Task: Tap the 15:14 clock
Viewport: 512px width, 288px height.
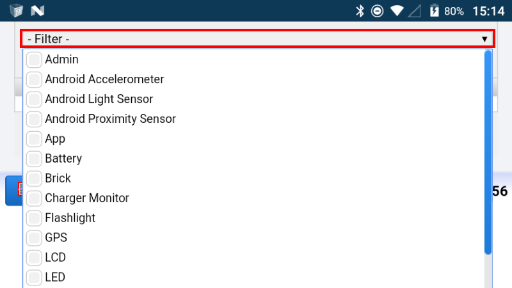Action: pos(488,12)
